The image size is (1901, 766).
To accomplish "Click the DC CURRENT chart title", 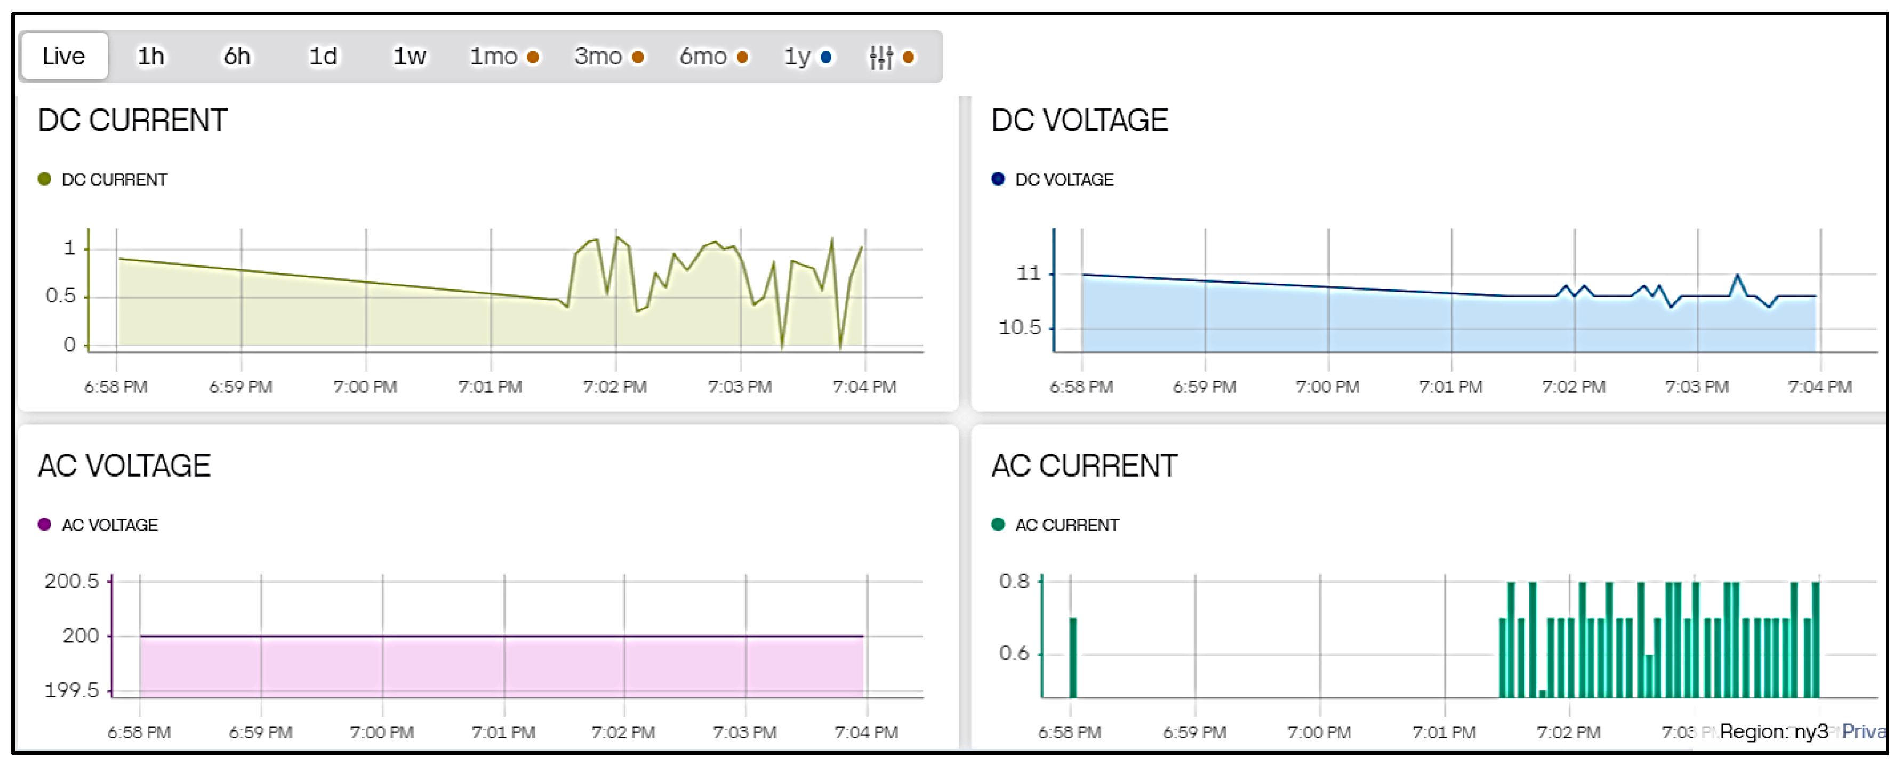I will 132,120.
